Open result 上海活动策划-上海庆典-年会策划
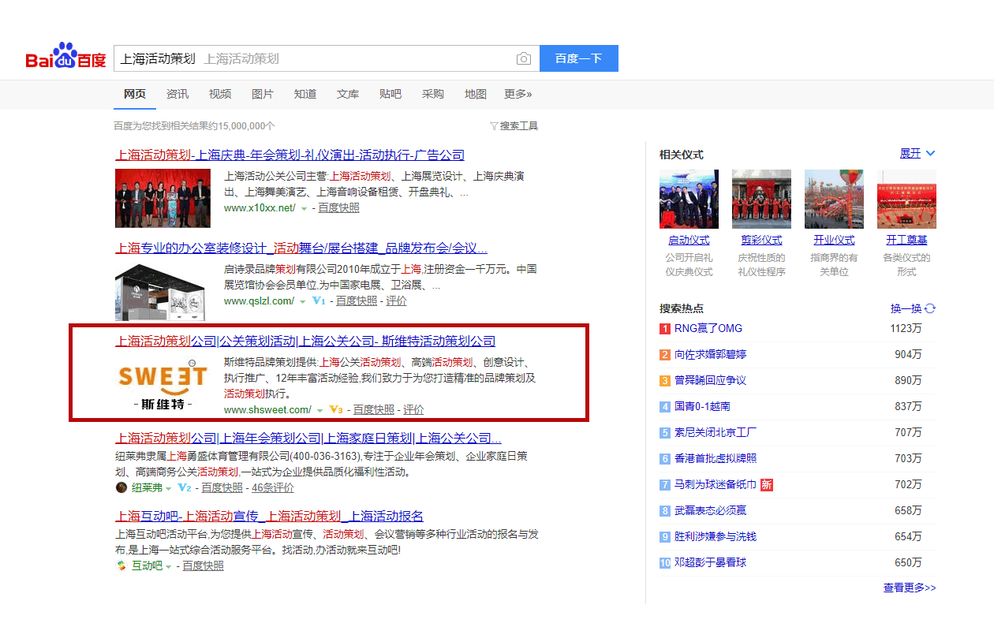 click(x=290, y=155)
